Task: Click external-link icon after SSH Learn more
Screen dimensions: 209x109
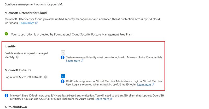Action: (x=111, y=99)
